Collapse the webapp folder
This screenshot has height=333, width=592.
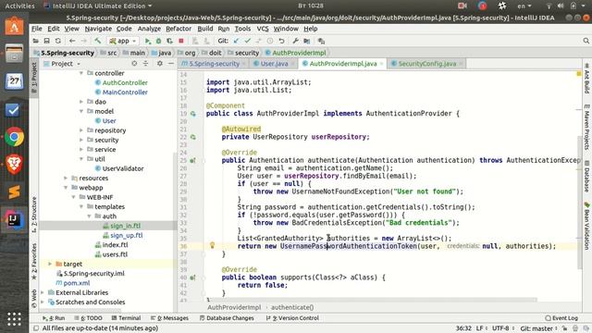66,188
